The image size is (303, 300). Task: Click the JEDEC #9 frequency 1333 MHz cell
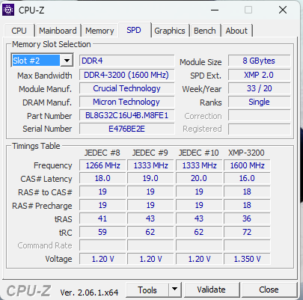click(150, 165)
